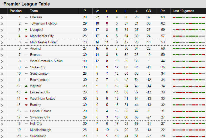This screenshot has width=206, height=138.
Task: Sort by Position column header
Action: (16, 11)
